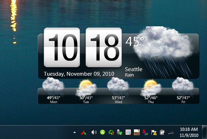Click Tuesday forecast 50°/43°
The image size is (207, 139).
(x=86, y=98)
